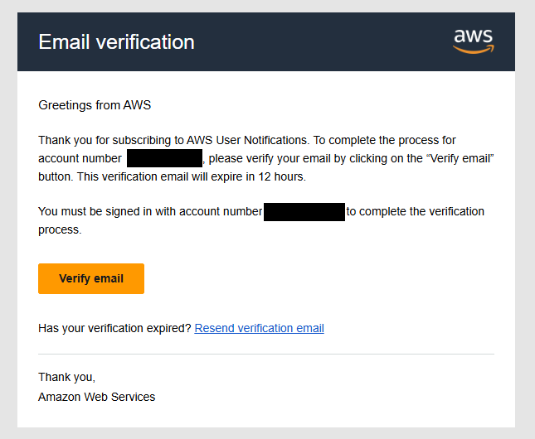Click the Amazon Web Services signature
535x439 pixels.
point(96,397)
